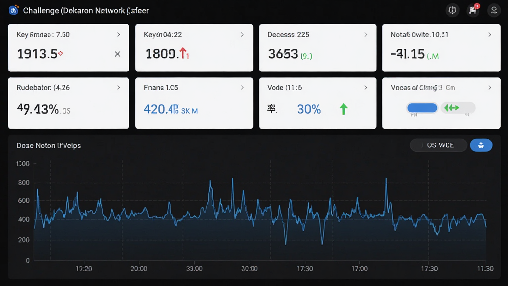Click the red diamond marker beside 1913.5
Image resolution: width=508 pixels, height=286 pixels.
click(60, 53)
